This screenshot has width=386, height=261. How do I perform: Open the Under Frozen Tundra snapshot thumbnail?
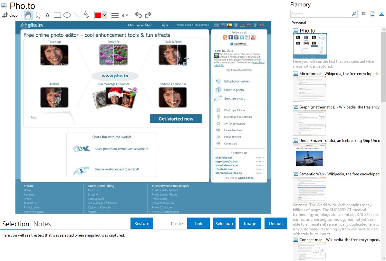pos(309,156)
